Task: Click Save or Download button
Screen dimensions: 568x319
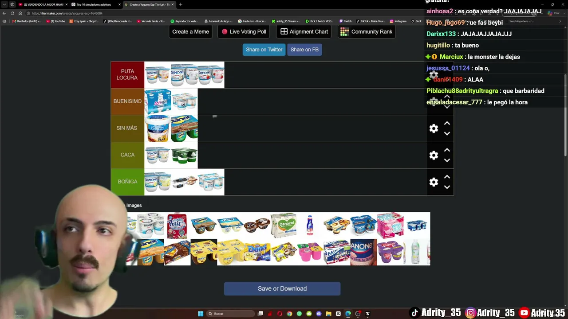Action: tap(282, 288)
